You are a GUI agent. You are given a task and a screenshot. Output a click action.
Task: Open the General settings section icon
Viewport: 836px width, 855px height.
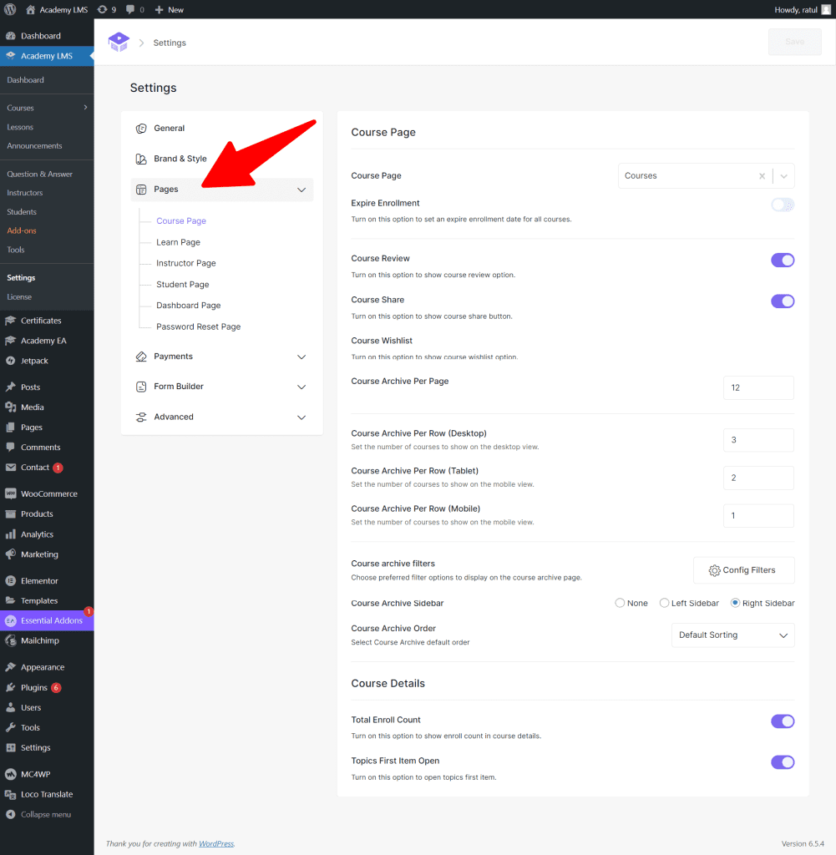pos(140,128)
